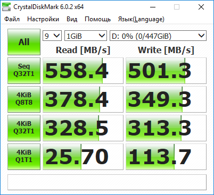Minimize the CrystalDiskMark window
214x195 pixels.
point(153,7)
